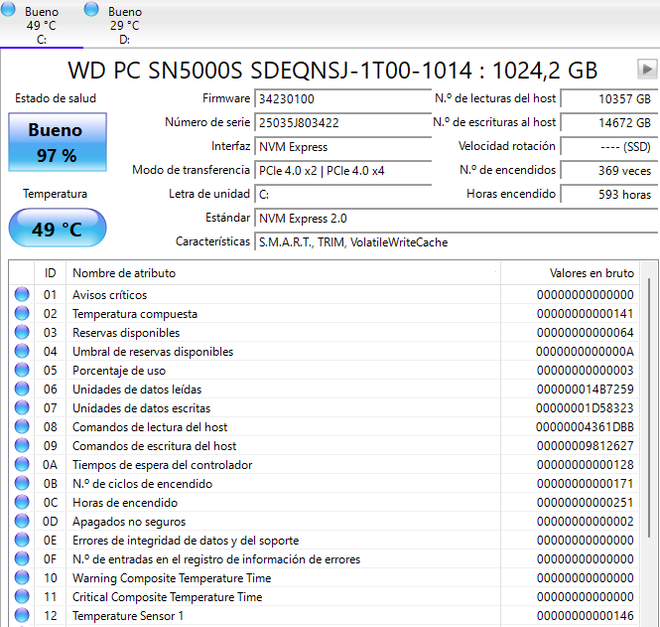The width and height of the screenshot is (660, 627).
Task: Click the status orb for Temperatura compuesta
Action: (x=22, y=314)
